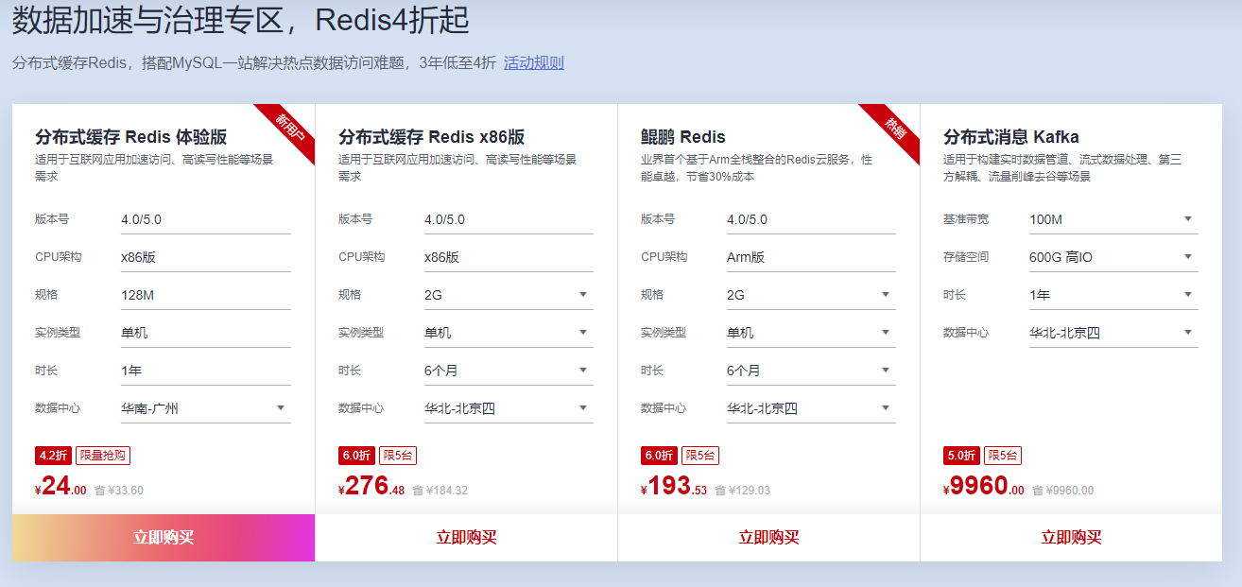Open 数据中心 dropdown in 鲲鹏 Redis card
1242x587 pixels.
pyautogui.click(x=811, y=408)
